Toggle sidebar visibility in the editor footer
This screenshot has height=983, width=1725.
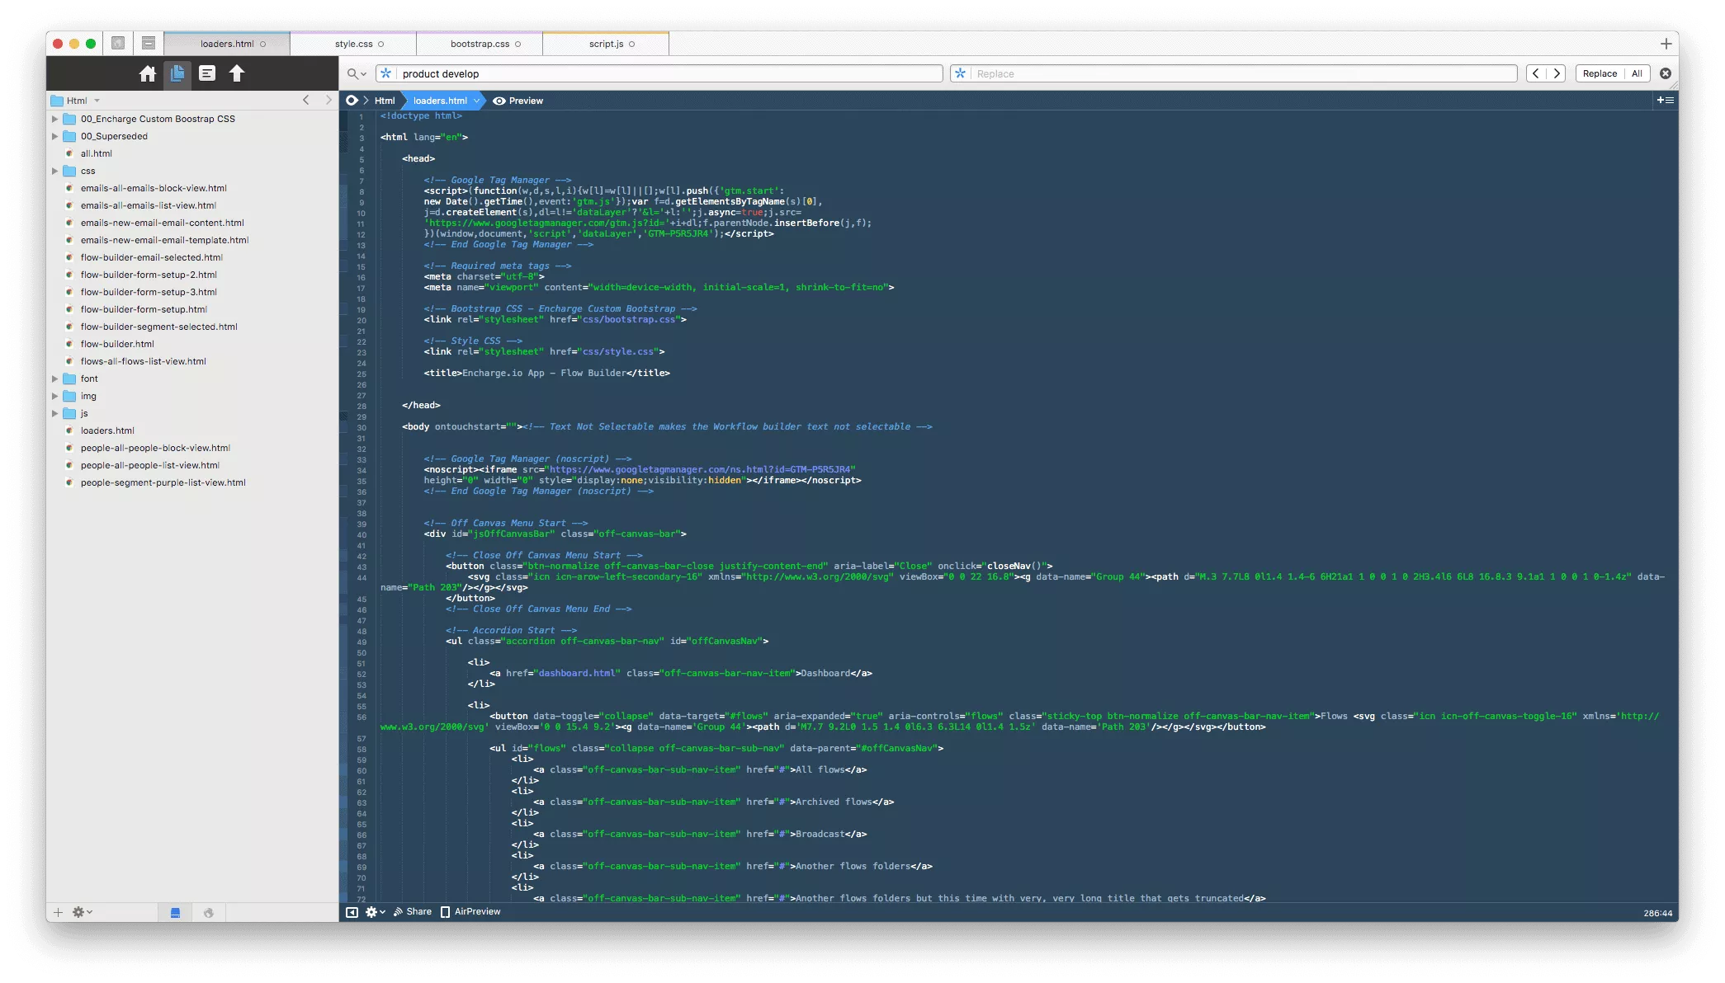tap(352, 912)
